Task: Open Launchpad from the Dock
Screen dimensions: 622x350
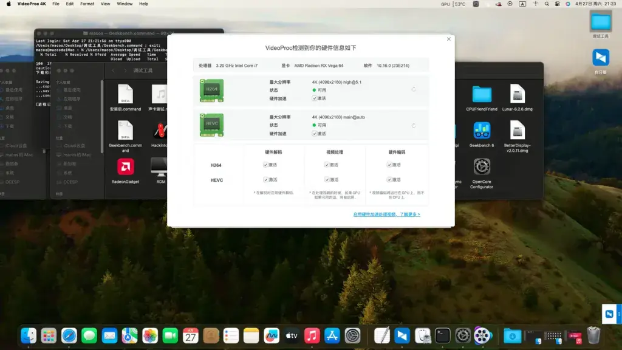Action: 49,335
